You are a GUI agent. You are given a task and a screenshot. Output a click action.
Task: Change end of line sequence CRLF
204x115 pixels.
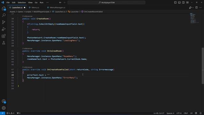pos(186,113)
